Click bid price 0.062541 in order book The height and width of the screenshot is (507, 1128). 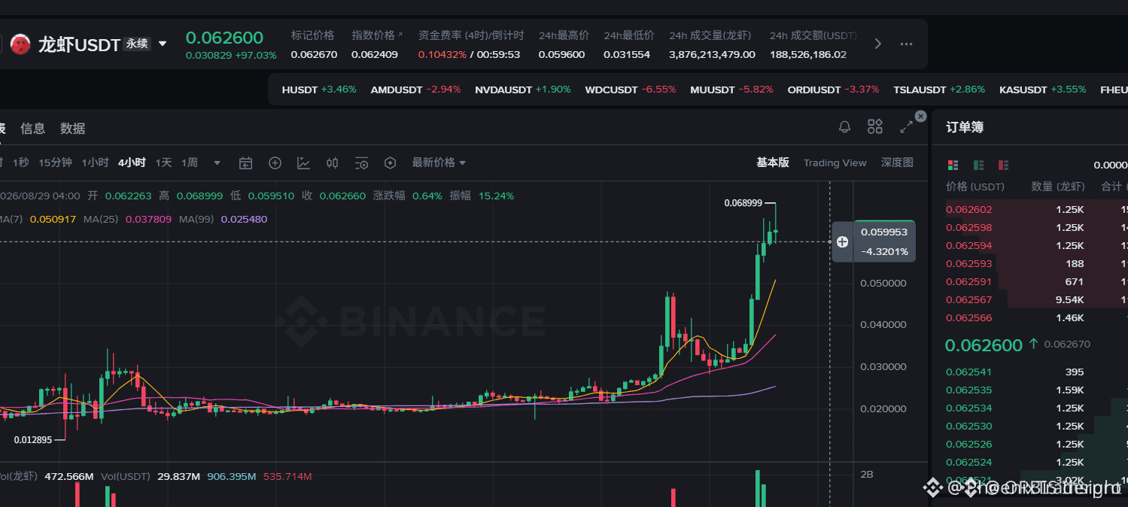click(968, 372)
